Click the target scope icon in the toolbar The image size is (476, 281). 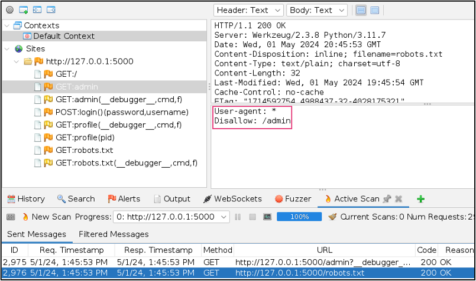click(9, 9)
